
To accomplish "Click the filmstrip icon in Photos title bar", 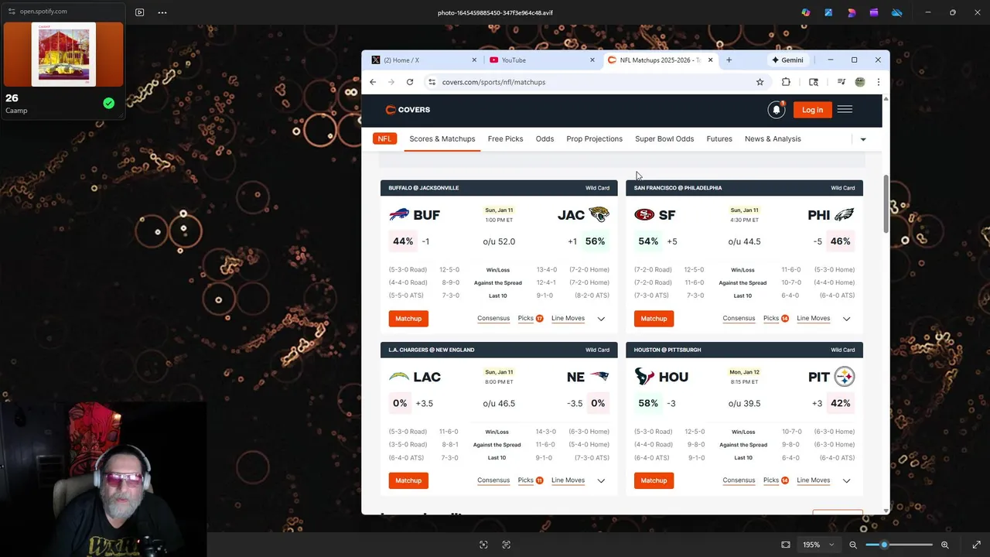I will tap(139, 12).
